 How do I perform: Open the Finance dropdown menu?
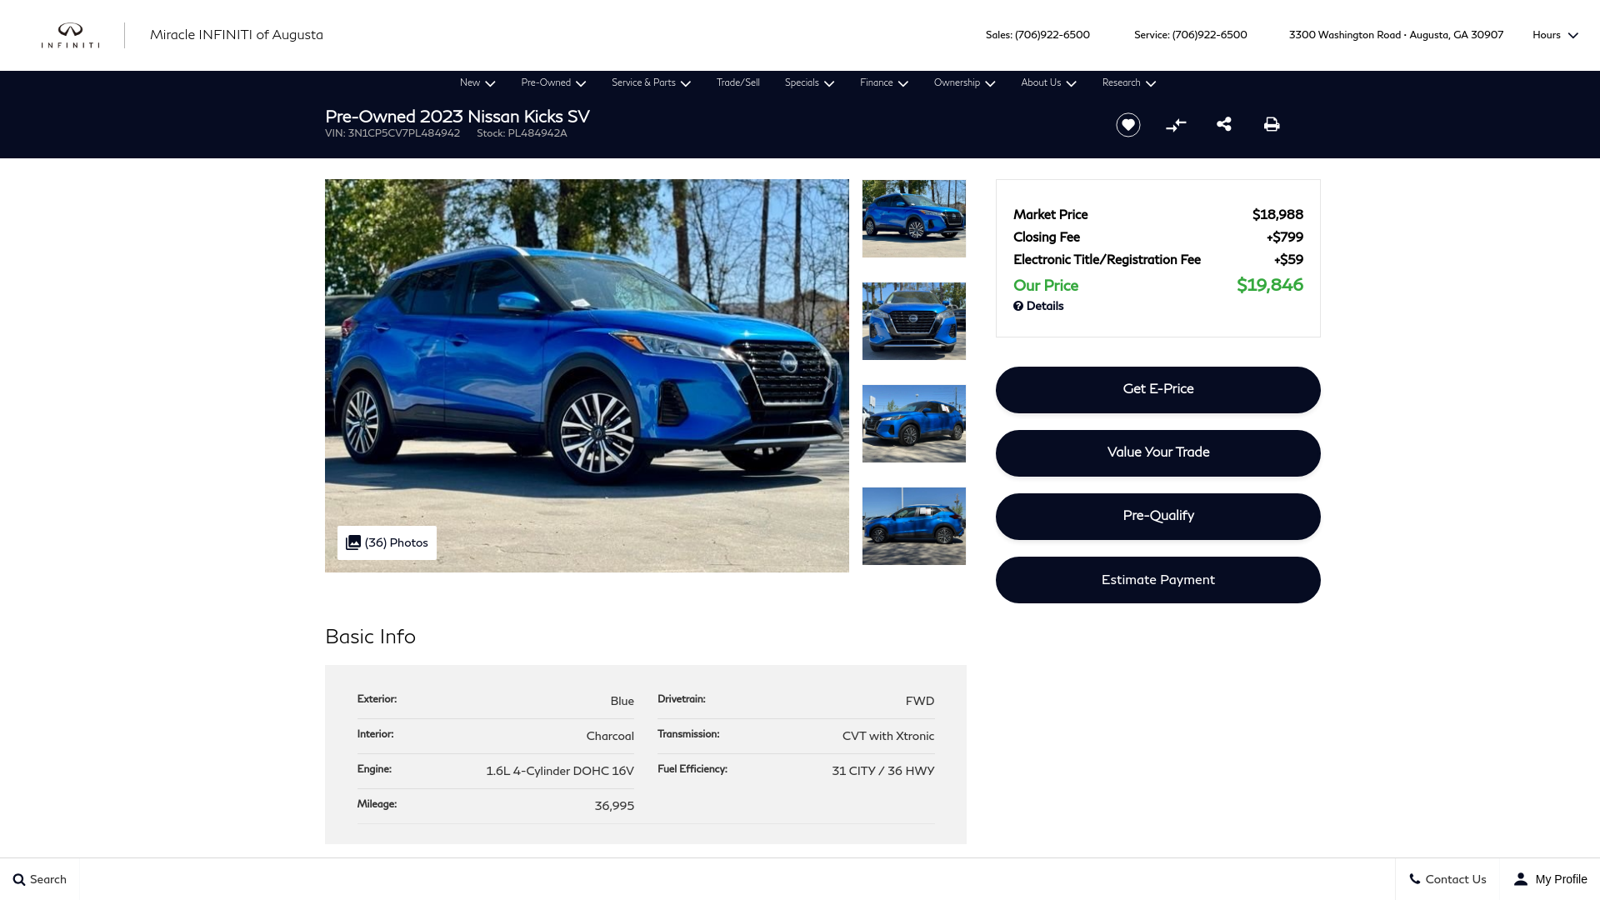point(884,82)
